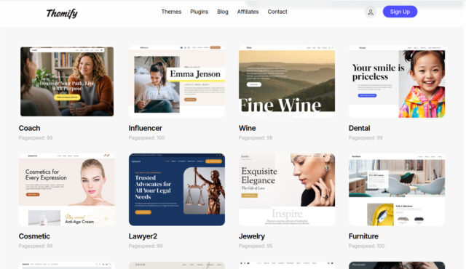Image resolution: width=466 pixels, height=269 pixels.
Task: Click the Influencer title link
Action: pos(146,128)
